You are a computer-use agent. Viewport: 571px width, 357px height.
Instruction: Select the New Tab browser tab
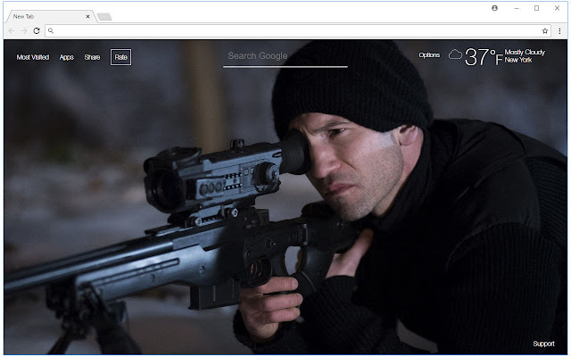click(x=50, y=16)
